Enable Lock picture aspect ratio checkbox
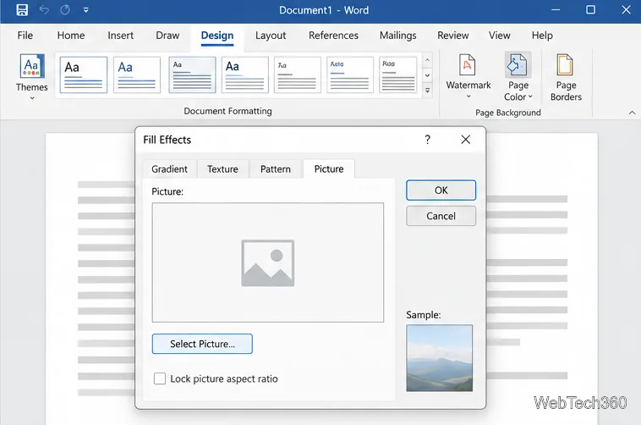The image size is (641, 425). (x=160, y=378)
